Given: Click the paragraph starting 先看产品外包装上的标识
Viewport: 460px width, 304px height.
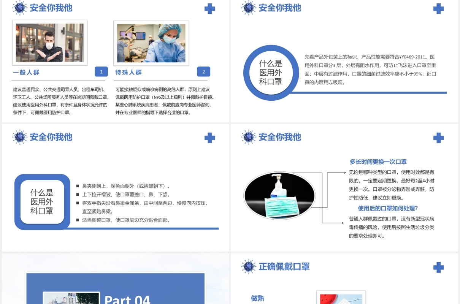Looking at the screenshot, I should click(370, 70).
